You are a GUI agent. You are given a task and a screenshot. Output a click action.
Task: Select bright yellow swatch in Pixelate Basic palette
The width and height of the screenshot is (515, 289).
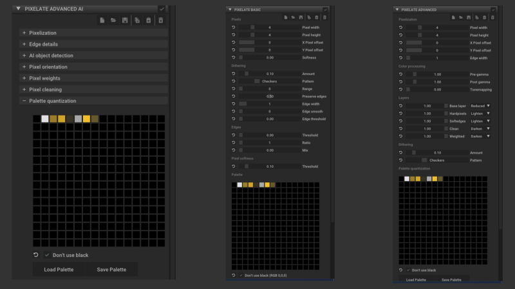[267, 185]
